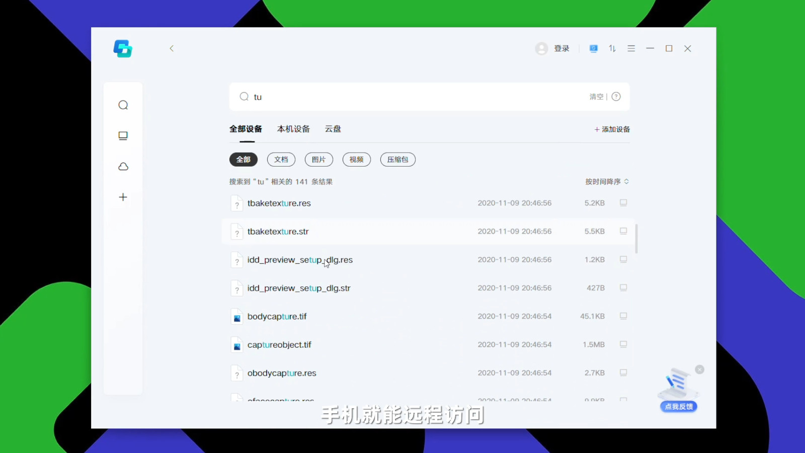Click the device icon on the obodycapture.res row
Image resolution: width=805 pixels, height=453 pixels.
click(x=623, y=372)
